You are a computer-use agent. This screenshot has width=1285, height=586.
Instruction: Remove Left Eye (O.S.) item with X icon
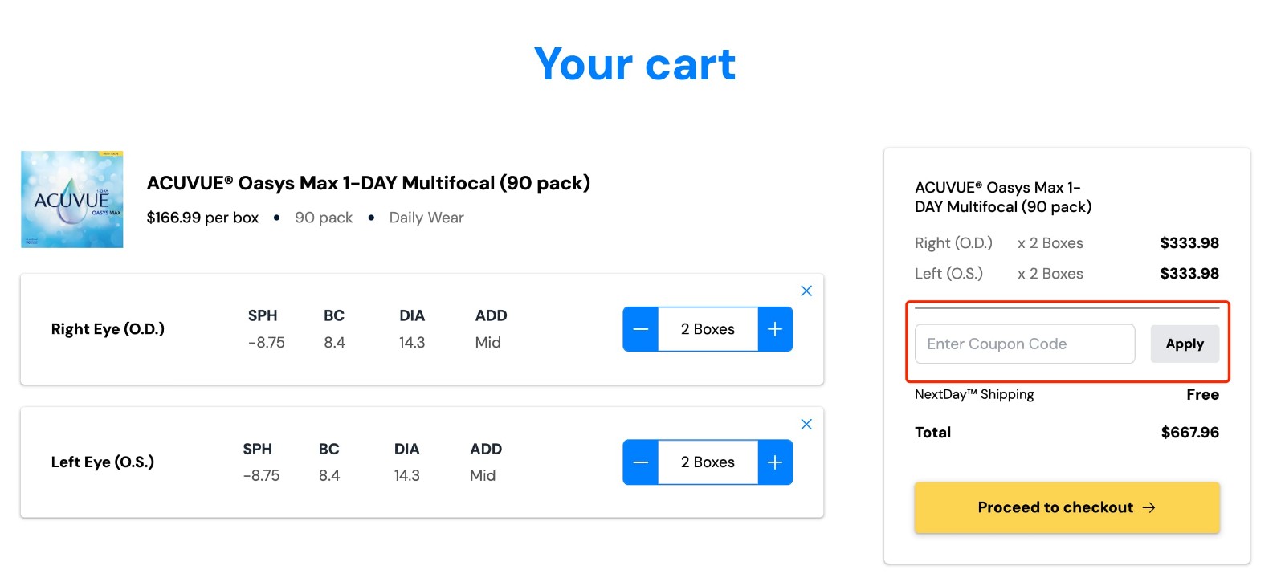click(x=806, y=424)
